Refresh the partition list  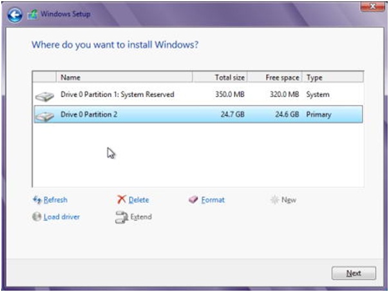pyautogui.click(x=55, y=199)
